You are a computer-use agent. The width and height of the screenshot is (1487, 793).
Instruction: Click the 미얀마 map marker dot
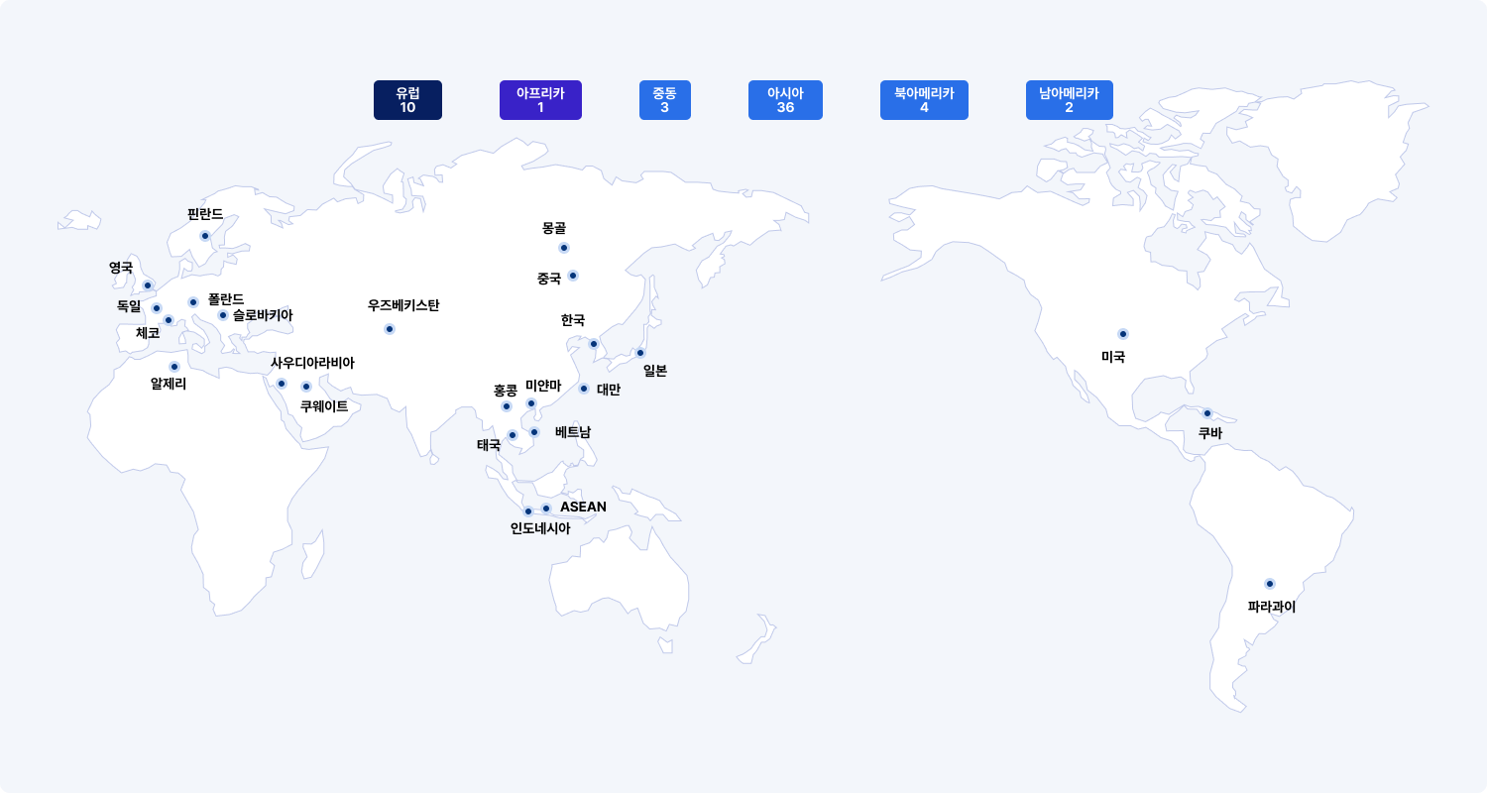(x=531, y=403)
